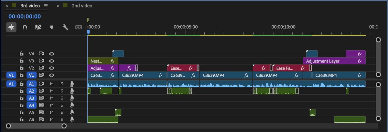Click the playhead at the ruler start
The image size is (388, 132).
[88, 32]
